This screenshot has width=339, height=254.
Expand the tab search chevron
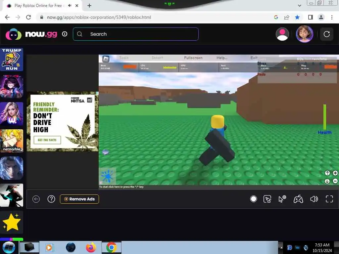299,6
